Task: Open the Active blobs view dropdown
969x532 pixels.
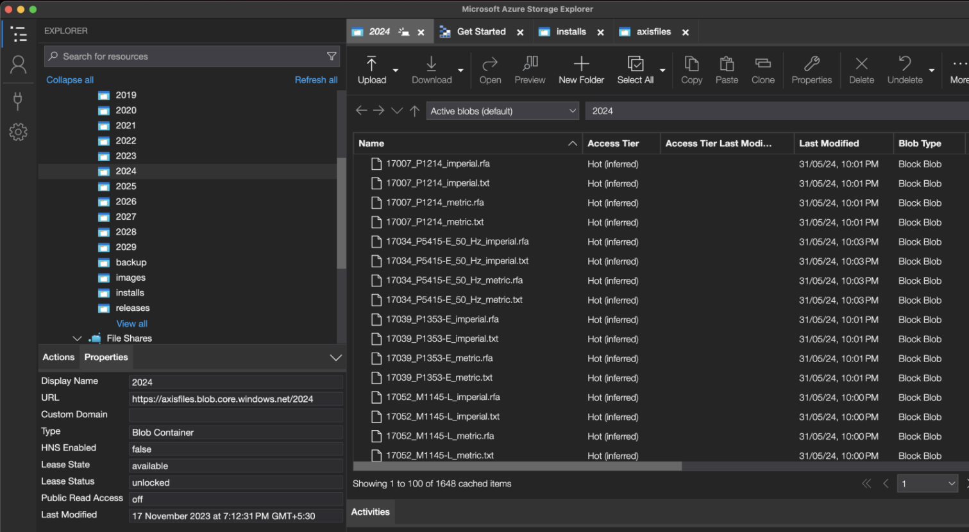Action: [503, 111]
